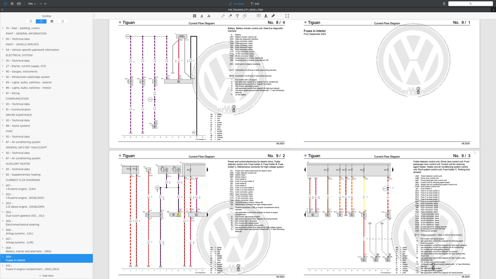The width and height of the screenshot is (496, 279).
Task: Select '009 - Fuses in interior' entry
Action: 46,258
